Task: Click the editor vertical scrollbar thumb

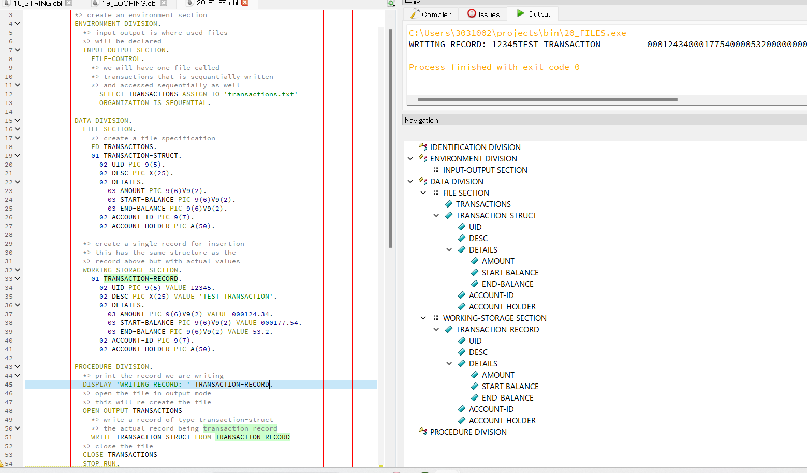Action: click(390, 138)
